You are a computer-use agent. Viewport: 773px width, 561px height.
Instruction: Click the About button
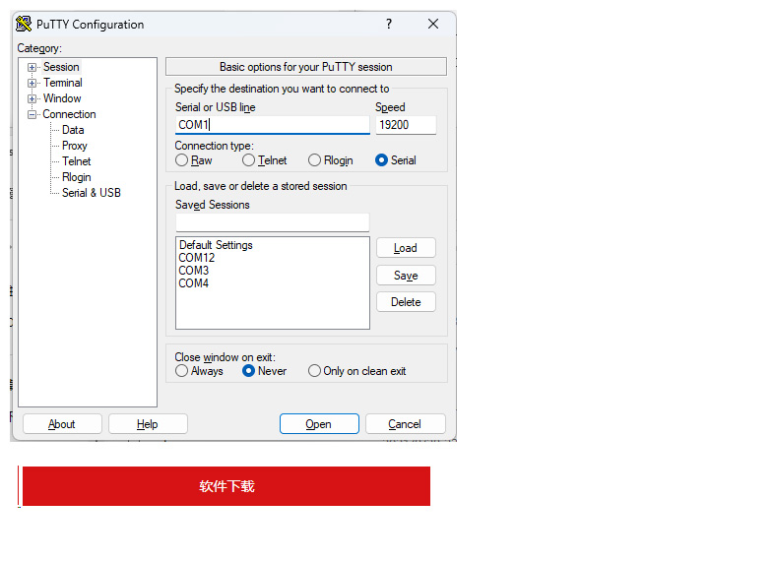(x=62, y=424)
